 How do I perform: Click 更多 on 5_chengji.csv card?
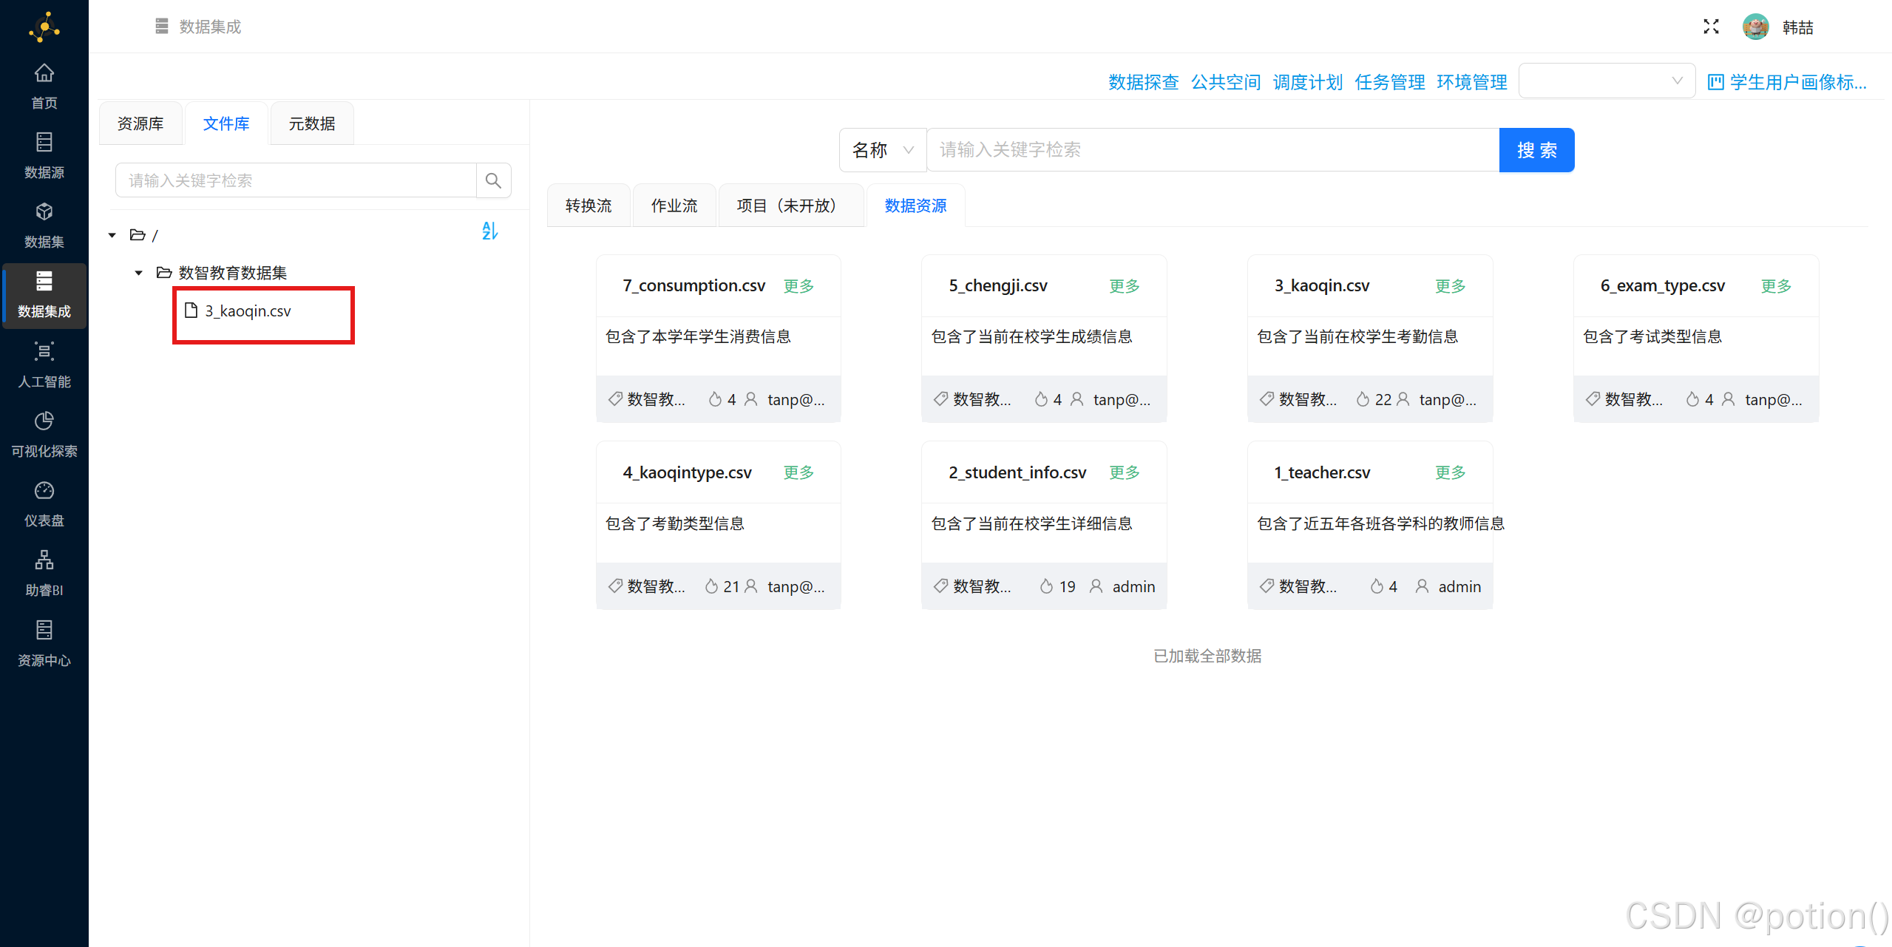tap(1125, 286)
